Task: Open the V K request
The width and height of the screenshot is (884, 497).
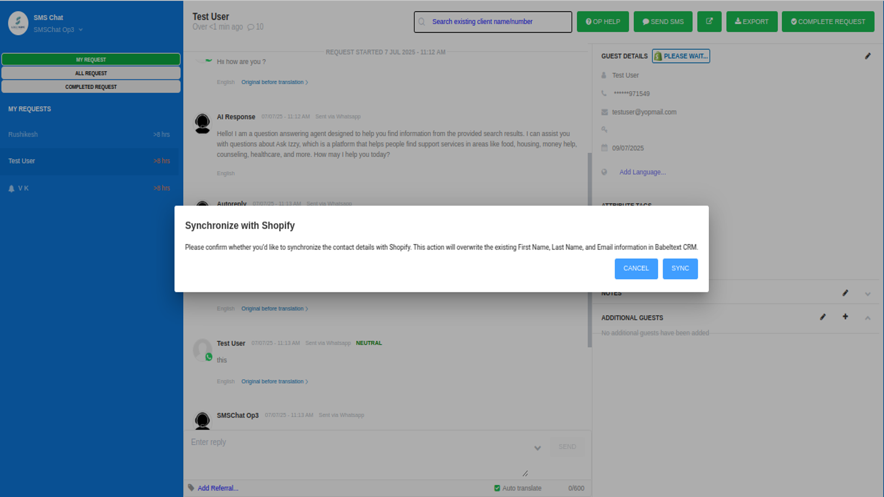Action: click(x=90, y=188)
